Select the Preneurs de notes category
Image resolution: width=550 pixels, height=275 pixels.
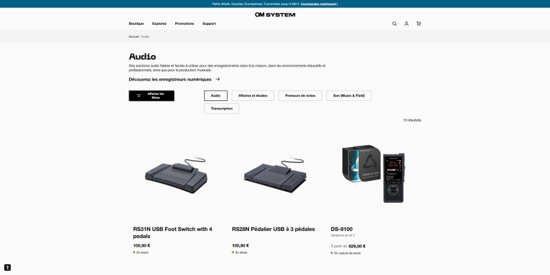[x=300, y=96]
